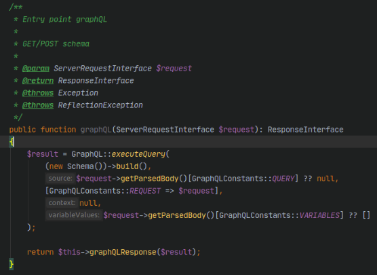This screenshot has width=377, height=275.
Task: Click the Schema class name
Action: pos(81,166)
